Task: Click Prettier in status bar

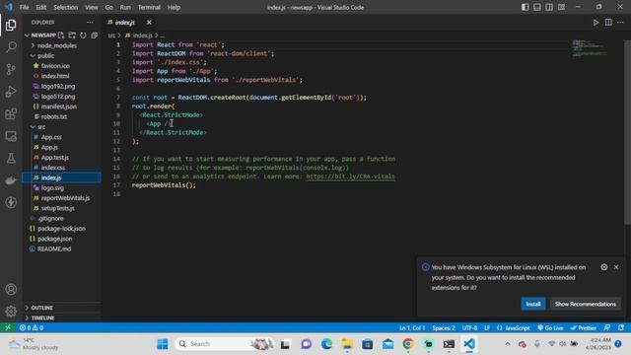Action: [x=583, y=327]
